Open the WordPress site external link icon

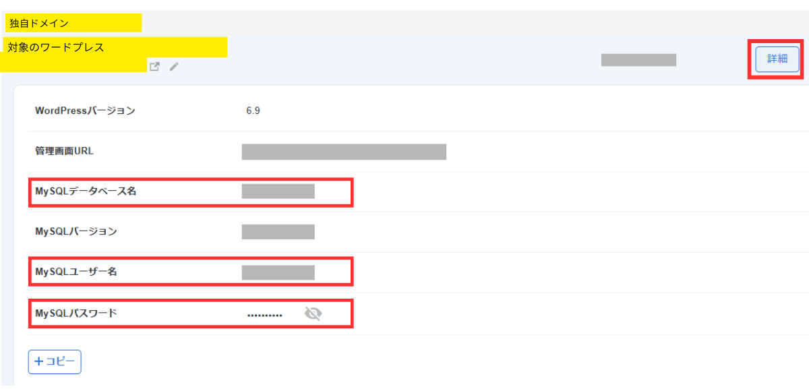(154, 67)
